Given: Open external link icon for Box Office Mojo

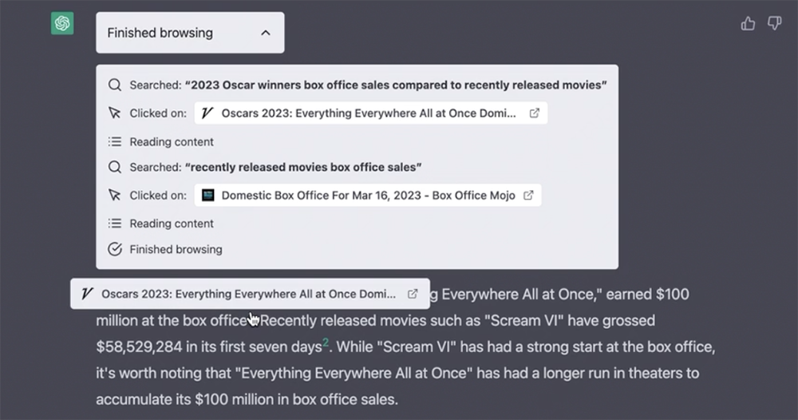Looking at the screenshot, I should (528, 195).
